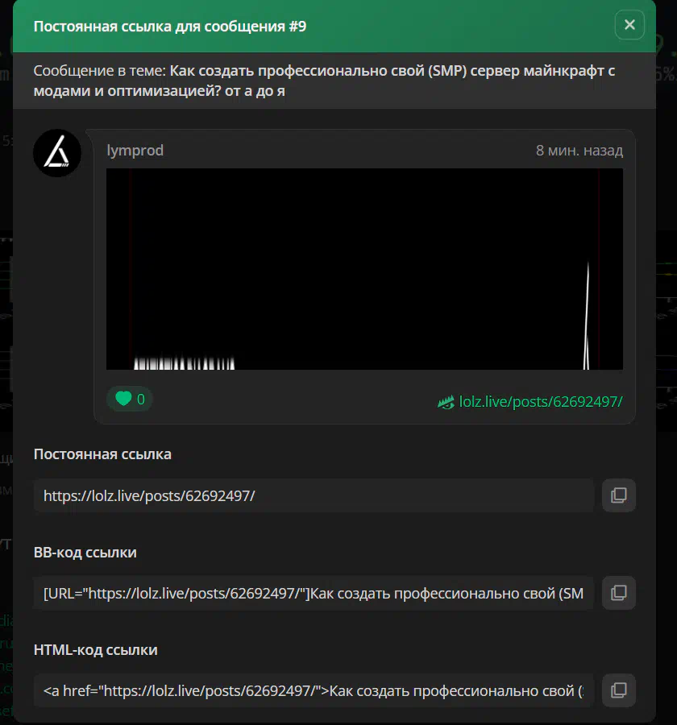
Task: Click the 'Сообщение в теме:' text
Action: (x=100, y=71)
